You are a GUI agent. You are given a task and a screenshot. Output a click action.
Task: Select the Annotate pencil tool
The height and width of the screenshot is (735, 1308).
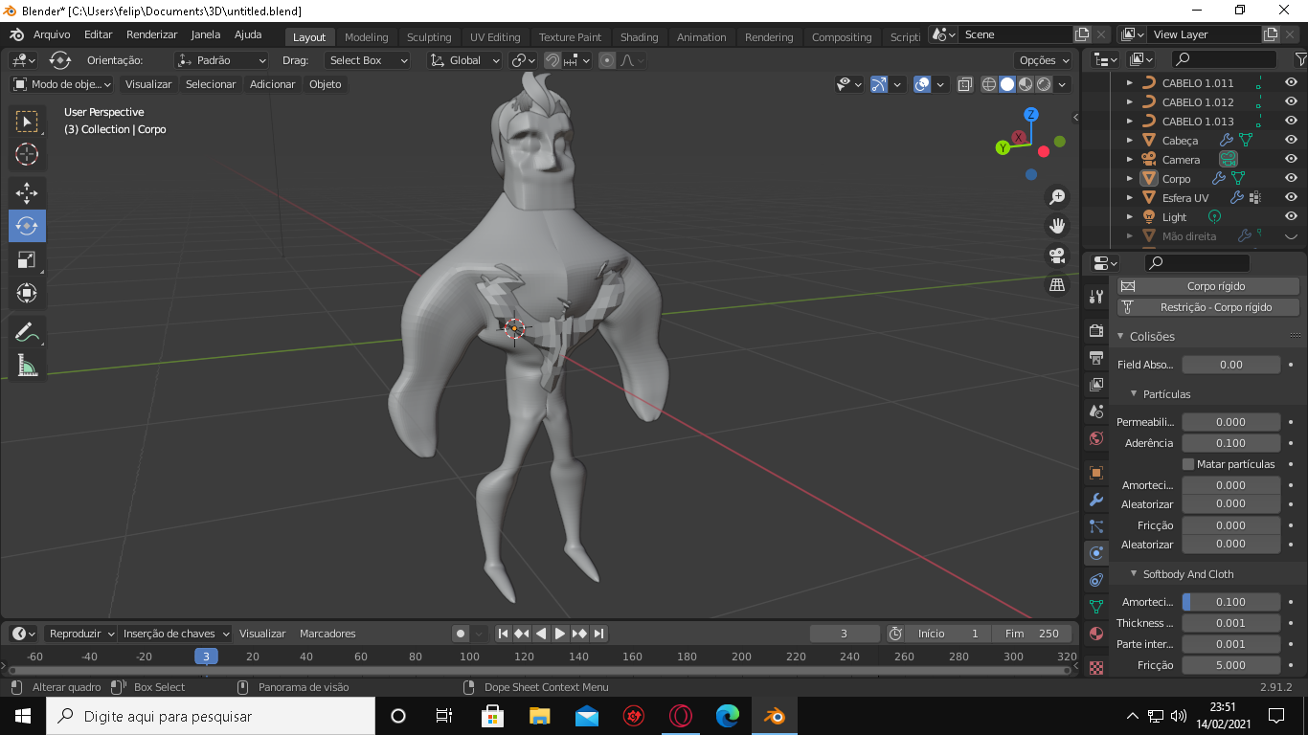coord(27,332)
